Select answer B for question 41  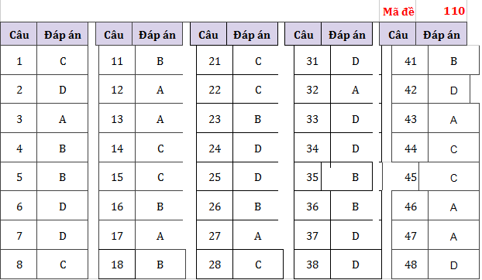[454, 60]
